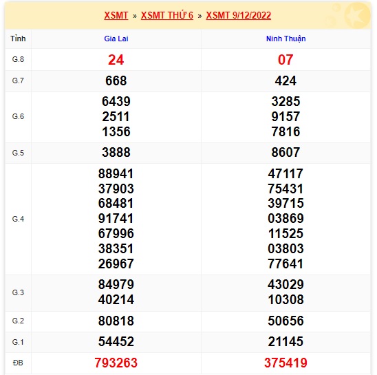Select G.4 number 77641
Viewport: 377px width, 375px height.
[x=286, y=264]
